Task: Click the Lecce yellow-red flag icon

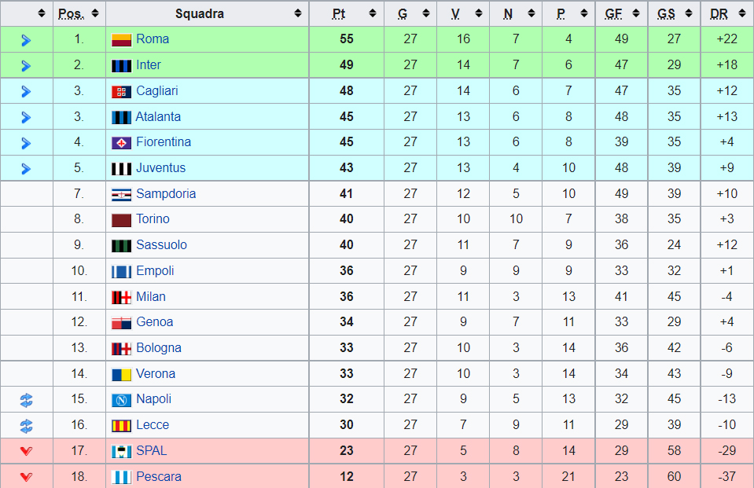Action: tap(121, 425)
